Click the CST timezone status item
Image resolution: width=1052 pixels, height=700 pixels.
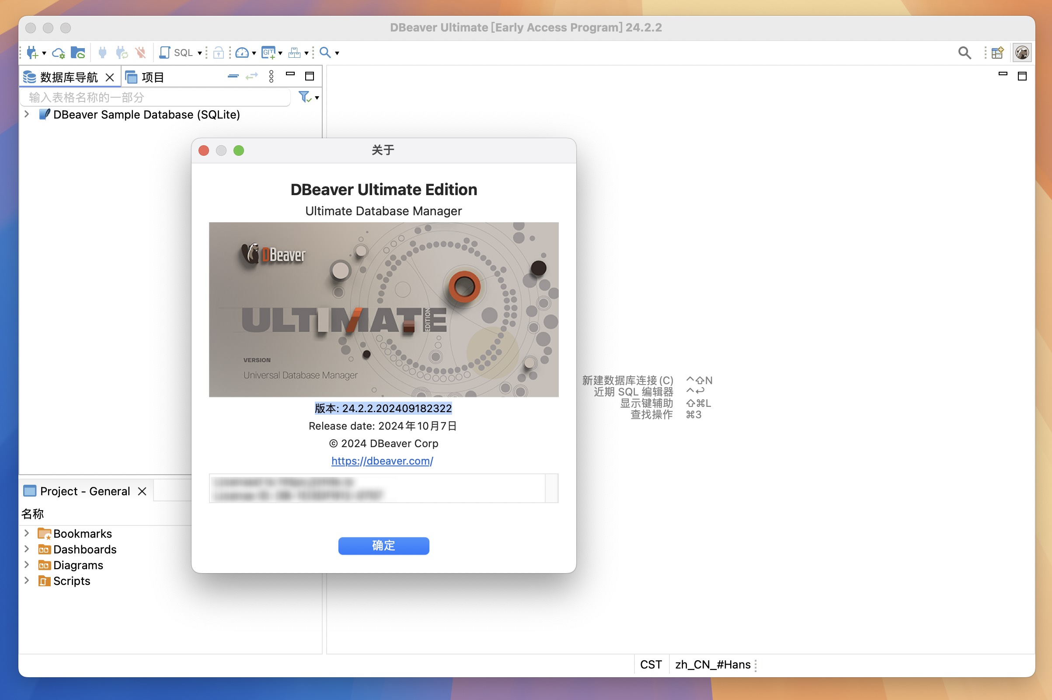[x=651, y=664]
